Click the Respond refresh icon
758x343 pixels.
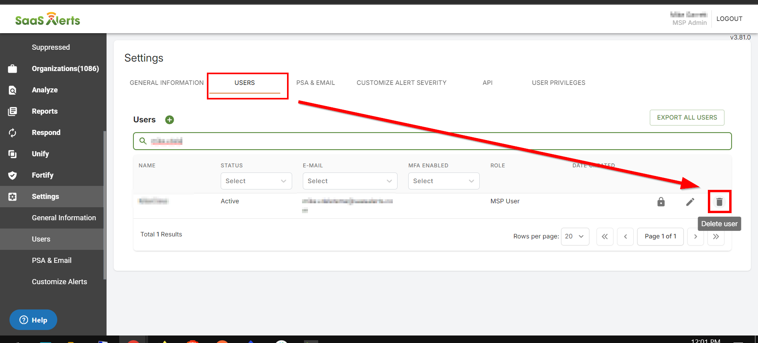[13, 133]
